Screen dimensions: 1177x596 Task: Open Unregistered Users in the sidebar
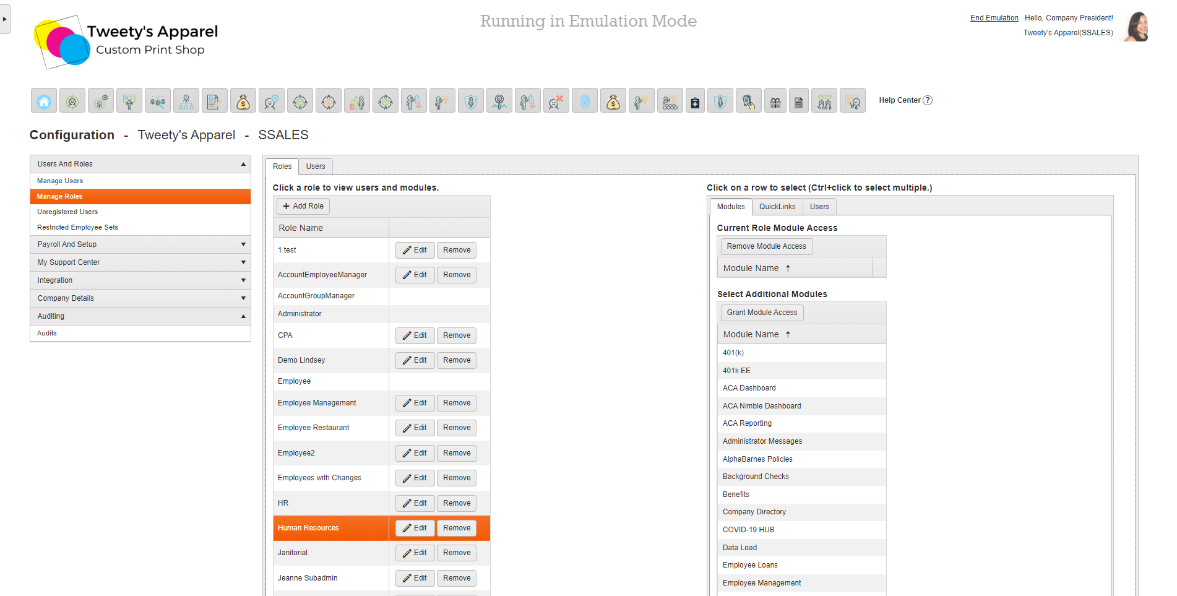(140, 212)
